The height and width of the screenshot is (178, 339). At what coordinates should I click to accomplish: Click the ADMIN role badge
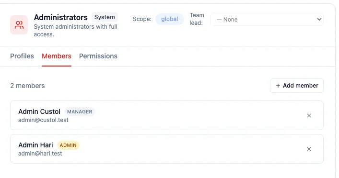68,145
